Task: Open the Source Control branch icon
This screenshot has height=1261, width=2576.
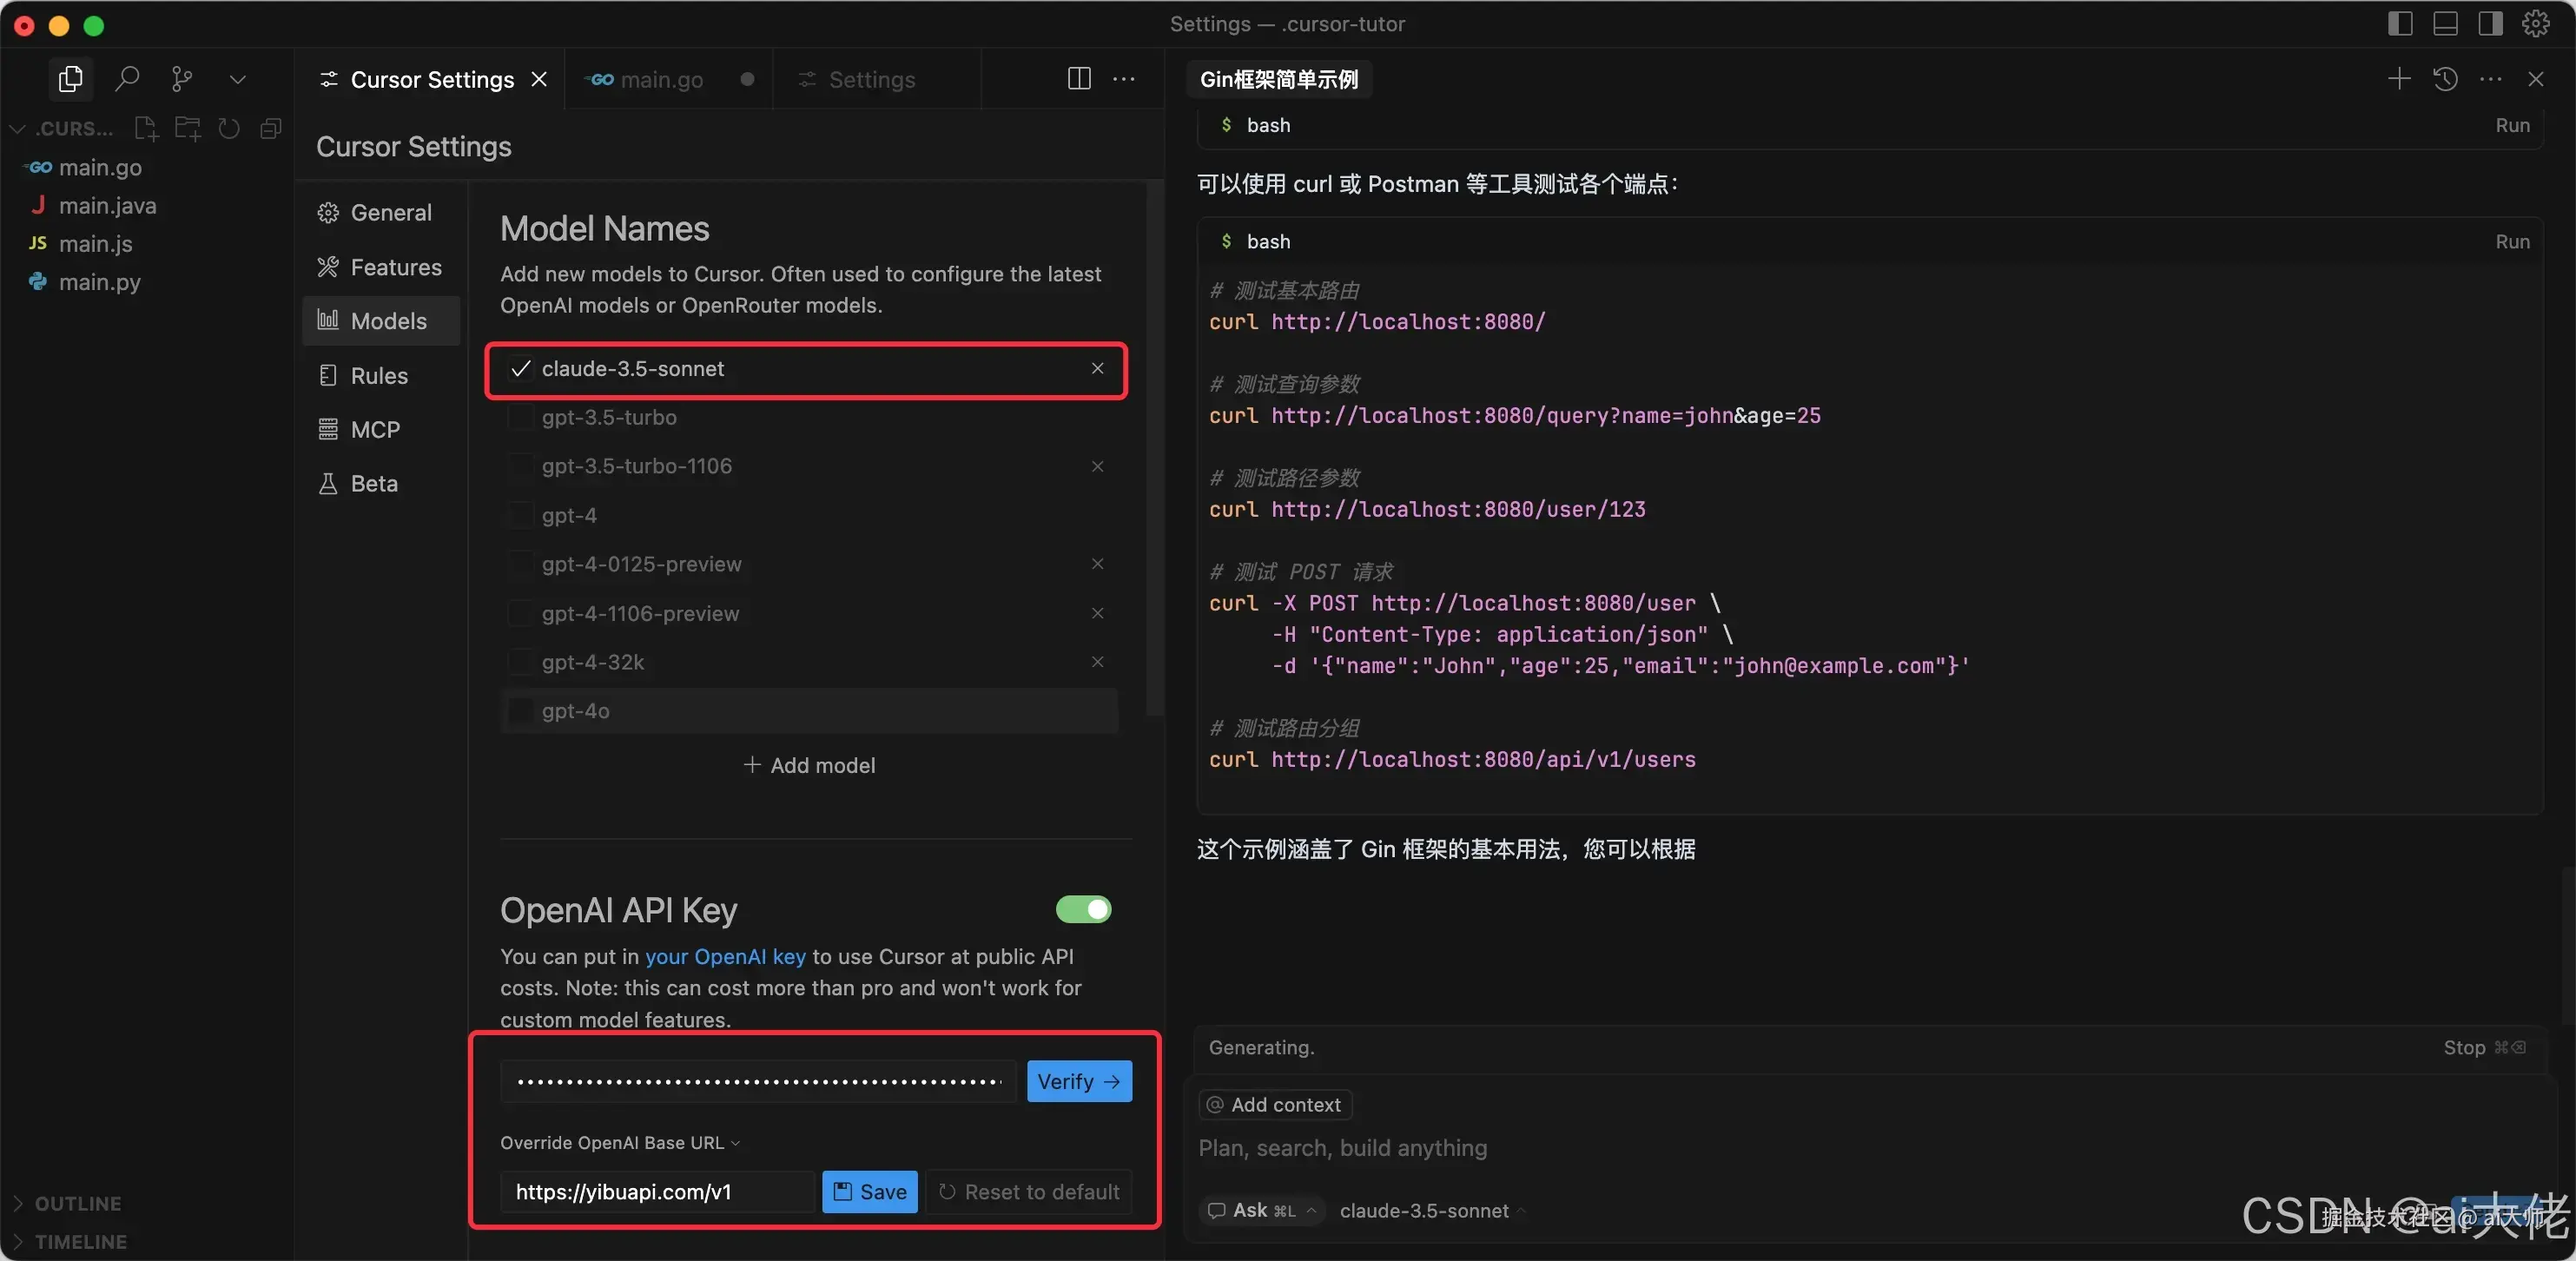Action: tap(181, 79)
